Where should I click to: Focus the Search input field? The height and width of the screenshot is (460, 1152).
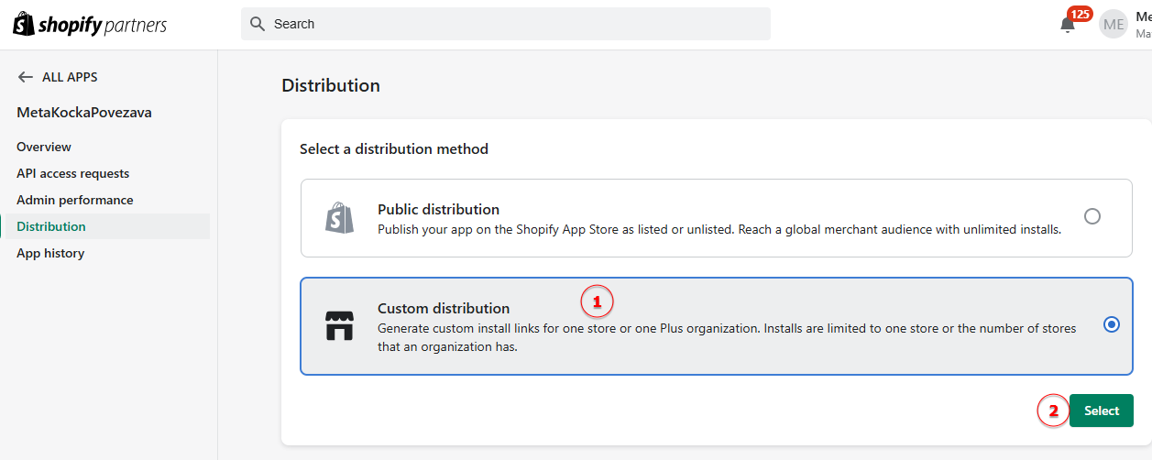(506, 24)
